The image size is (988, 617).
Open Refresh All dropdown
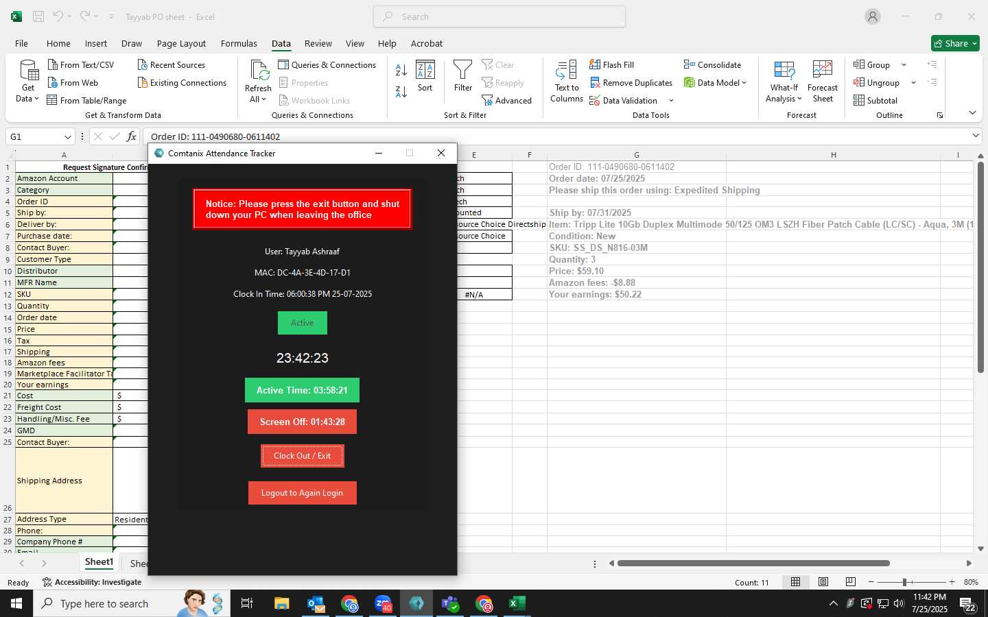point(258,82)
